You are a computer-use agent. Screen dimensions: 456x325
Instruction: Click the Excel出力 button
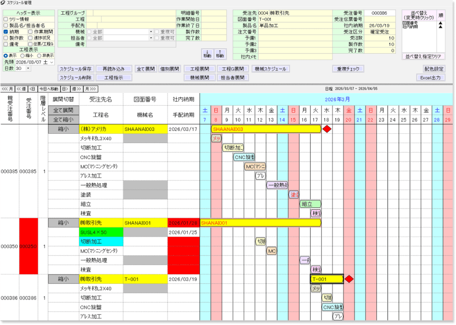430,78
